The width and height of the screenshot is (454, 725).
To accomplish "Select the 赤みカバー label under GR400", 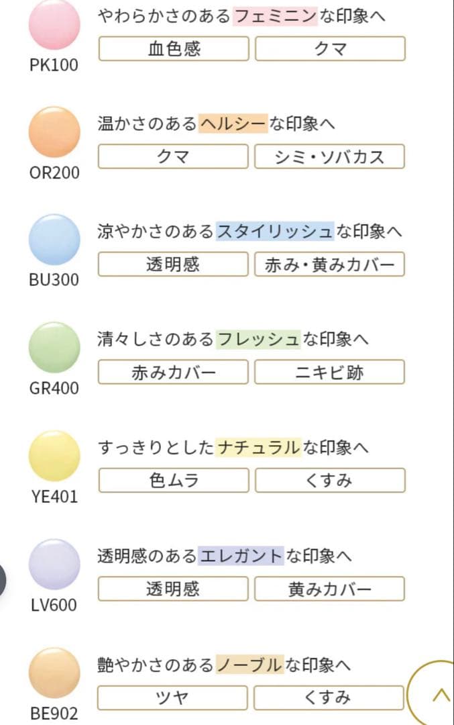I will (x=172, y=372).
